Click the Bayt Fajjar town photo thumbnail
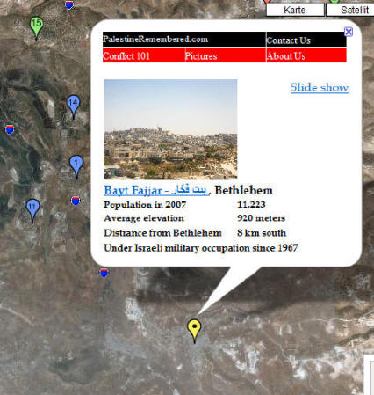 click(170, 129)
